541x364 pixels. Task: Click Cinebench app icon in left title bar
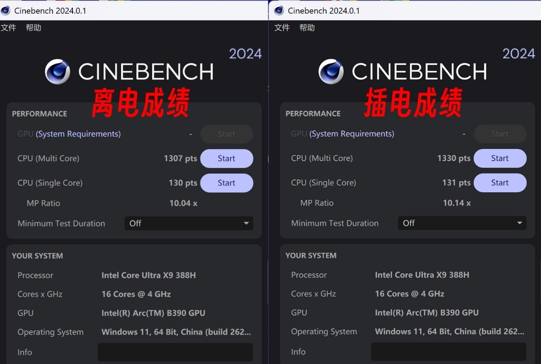6,11
